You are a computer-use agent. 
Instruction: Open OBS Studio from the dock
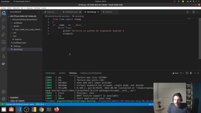26,110
